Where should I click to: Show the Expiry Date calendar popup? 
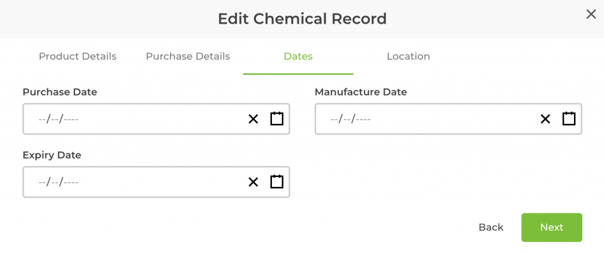coord(277,182)
